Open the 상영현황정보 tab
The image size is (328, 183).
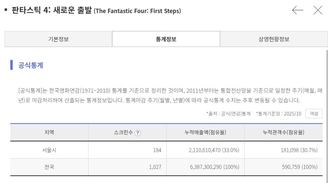click(274, 39)
